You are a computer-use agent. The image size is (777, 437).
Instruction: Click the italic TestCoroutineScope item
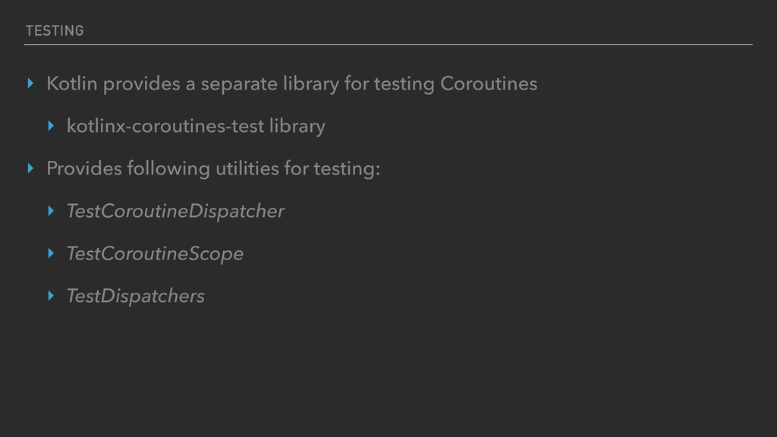[x=155, y=253]
